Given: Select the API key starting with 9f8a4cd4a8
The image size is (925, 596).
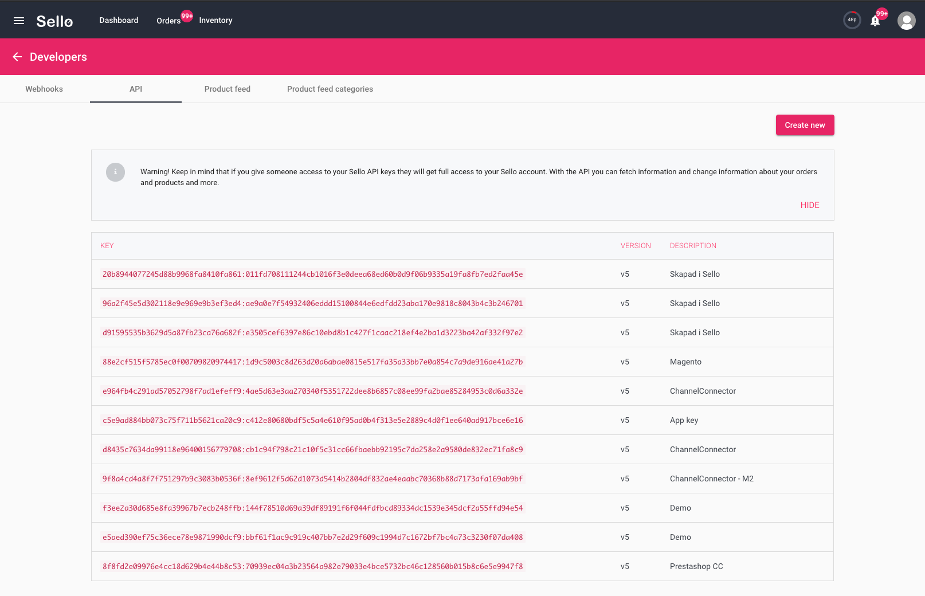Looking at the screenshot, I should [313, 479].
